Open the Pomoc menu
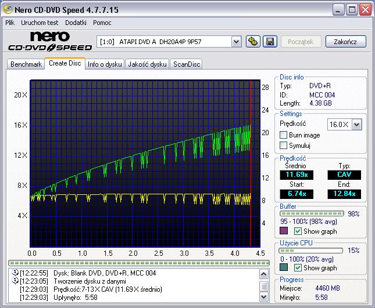 tap(102, 23)
